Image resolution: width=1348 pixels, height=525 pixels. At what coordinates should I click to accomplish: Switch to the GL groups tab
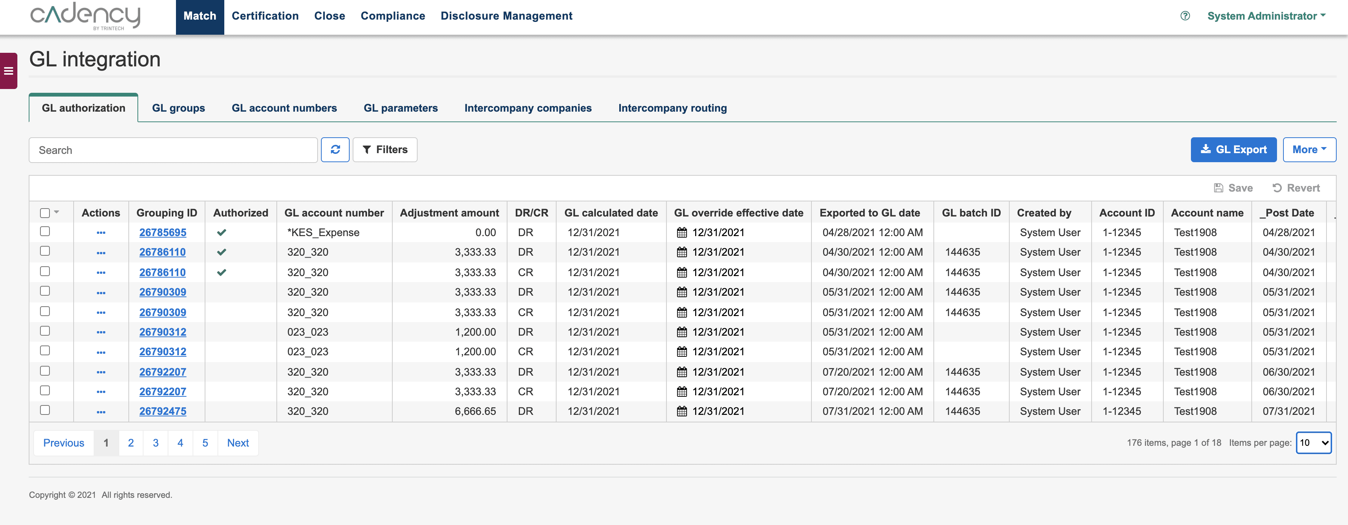tap(178, 108)
